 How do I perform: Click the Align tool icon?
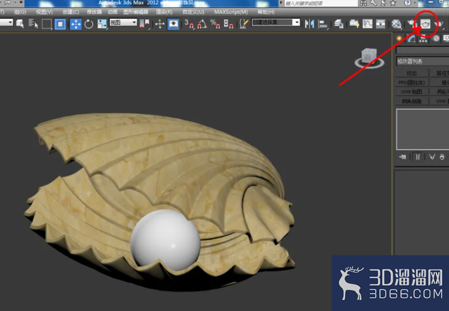pos(323,24)
